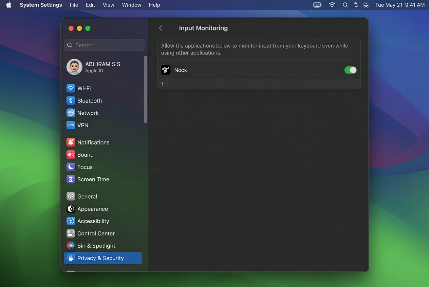This screenshot has width=429, height=287.
Task: Open the File menu
Action: (x=74, y=5)
